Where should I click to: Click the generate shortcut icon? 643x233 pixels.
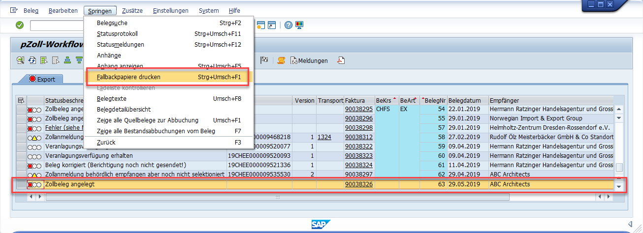click(x=272, y=25)
